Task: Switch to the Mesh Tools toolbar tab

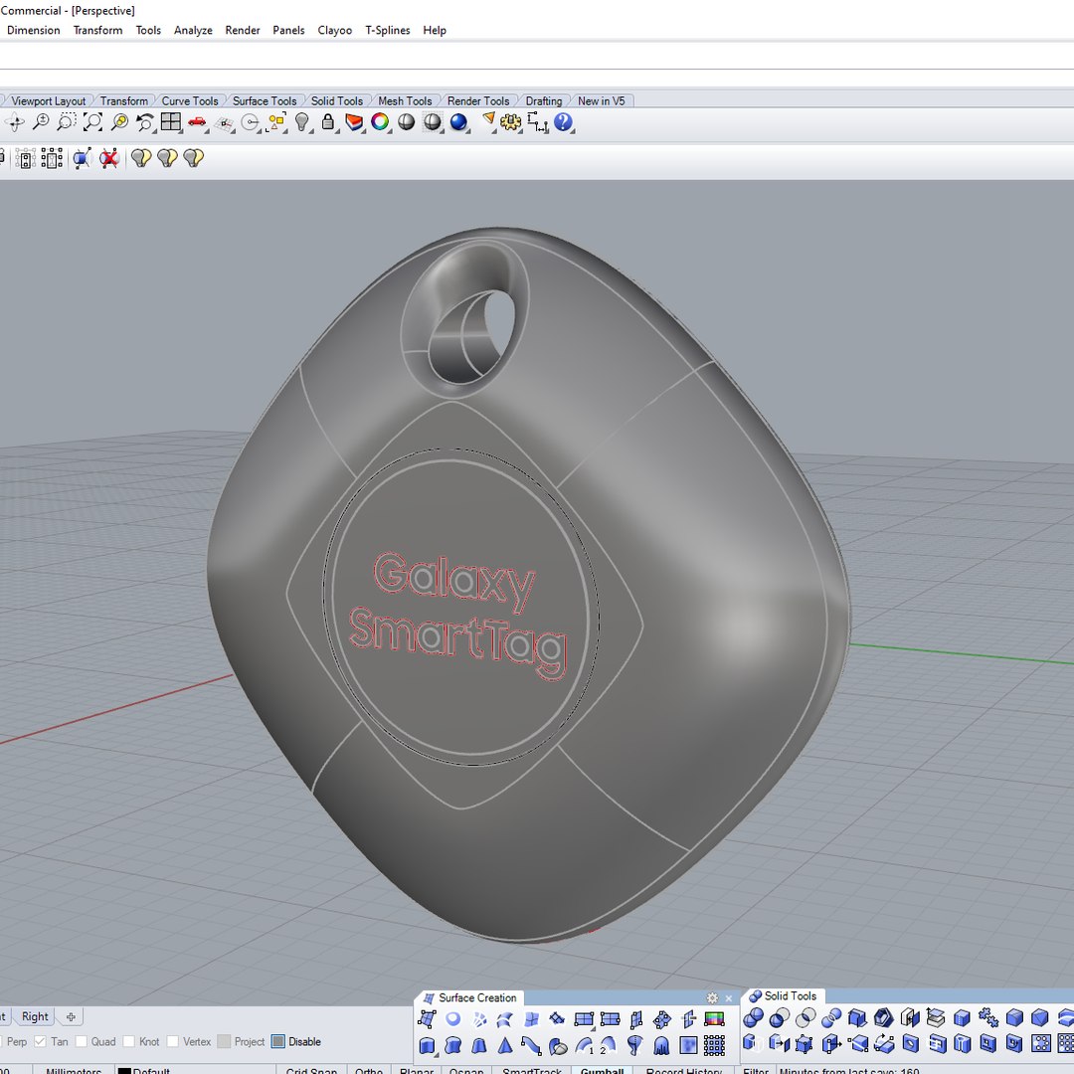Action: coord(405,100)
